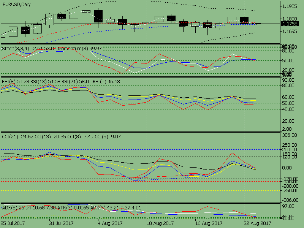Image resolution: width=304 pixels, height=228 pixels.
Task: Click 50.00 level on Stoch panel axis
Action: tap(288, 61)
